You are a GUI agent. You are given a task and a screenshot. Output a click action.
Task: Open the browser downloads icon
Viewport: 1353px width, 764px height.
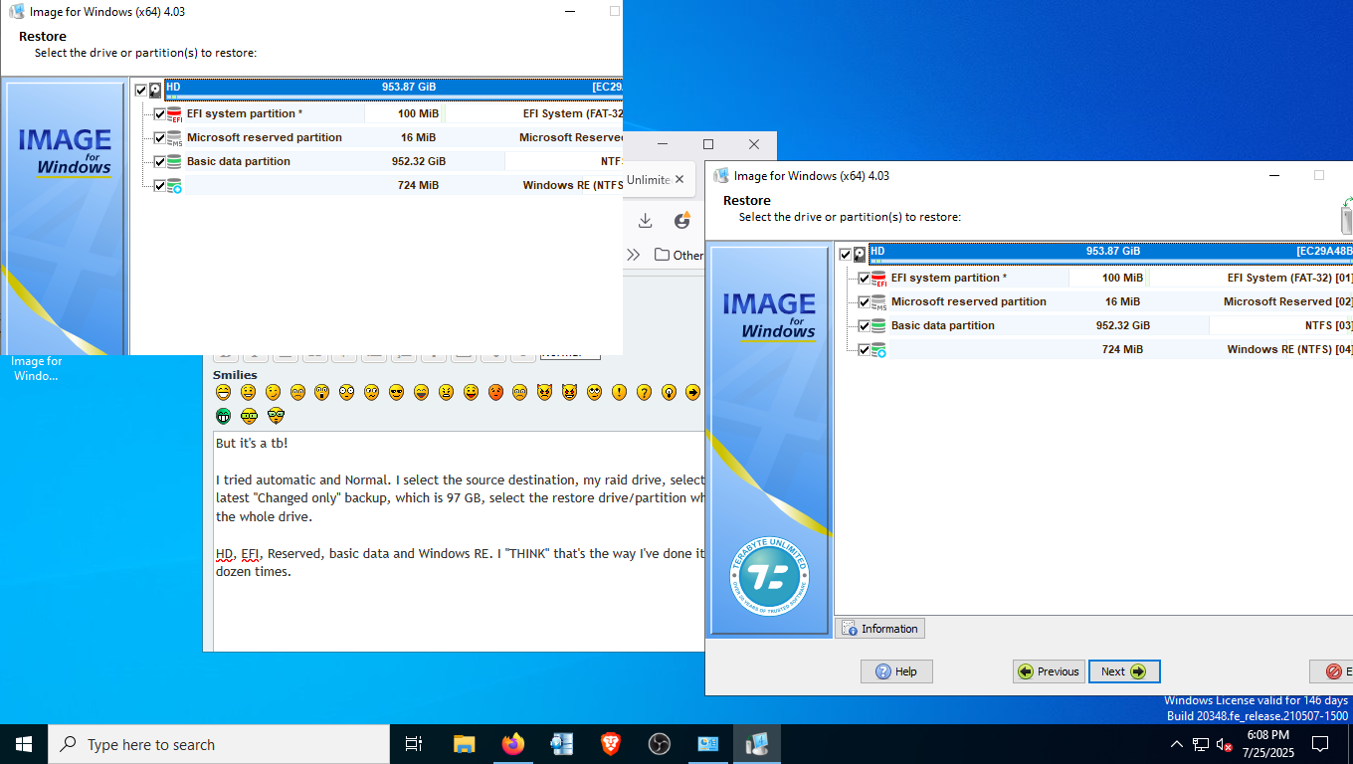pyautogui.click(x=645, y=221)
